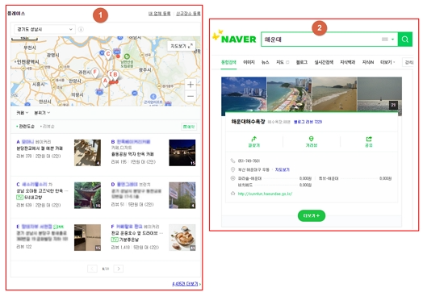Open listing C hanok roof thumbnail

(x=87, y=195)
